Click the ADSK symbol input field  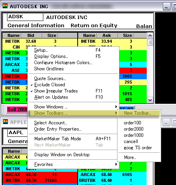click(x=25, y=17)
